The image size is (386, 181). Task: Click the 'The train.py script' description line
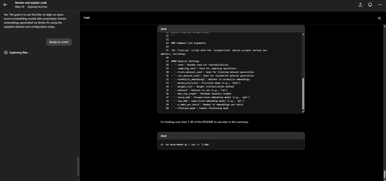(x=214, y=52)
